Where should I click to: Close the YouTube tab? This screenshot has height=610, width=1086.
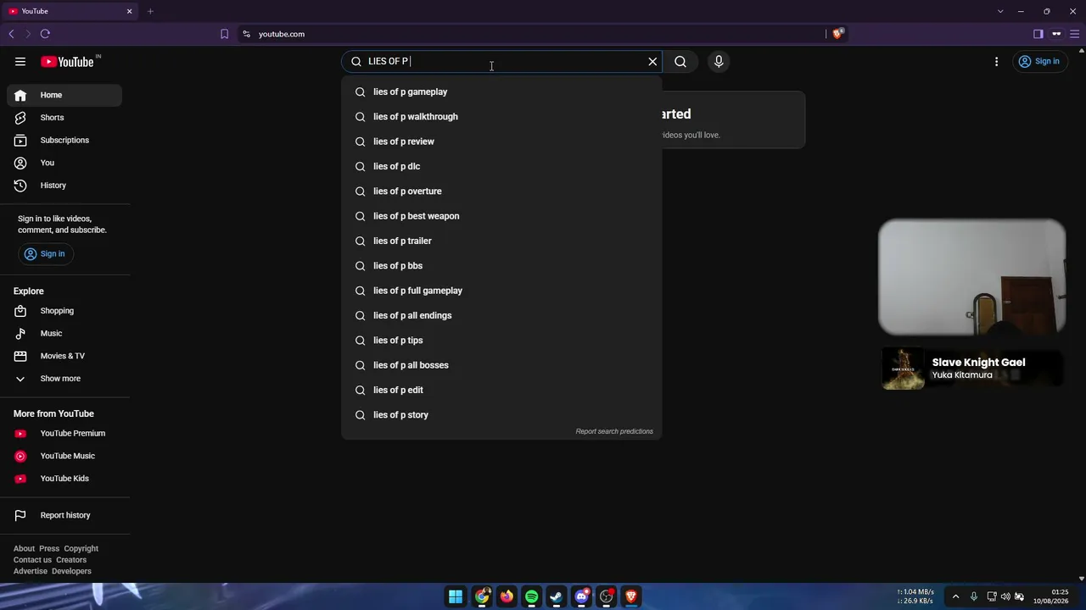click(x=129, y=11)
